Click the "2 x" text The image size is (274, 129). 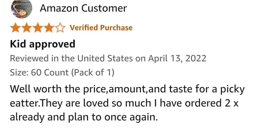pos(232,103)
